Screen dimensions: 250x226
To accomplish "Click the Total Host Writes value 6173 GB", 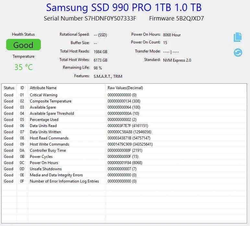I will point(101,60).
